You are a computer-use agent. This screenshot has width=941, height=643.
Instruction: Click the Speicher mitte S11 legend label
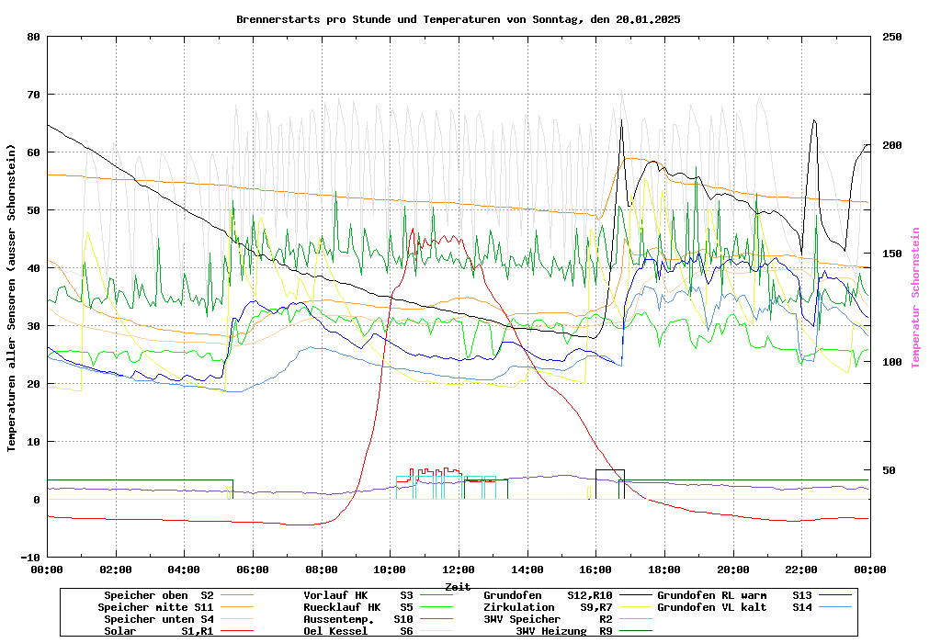click(155, 607)
